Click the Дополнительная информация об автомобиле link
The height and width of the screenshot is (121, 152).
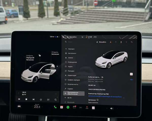point(105,96)
